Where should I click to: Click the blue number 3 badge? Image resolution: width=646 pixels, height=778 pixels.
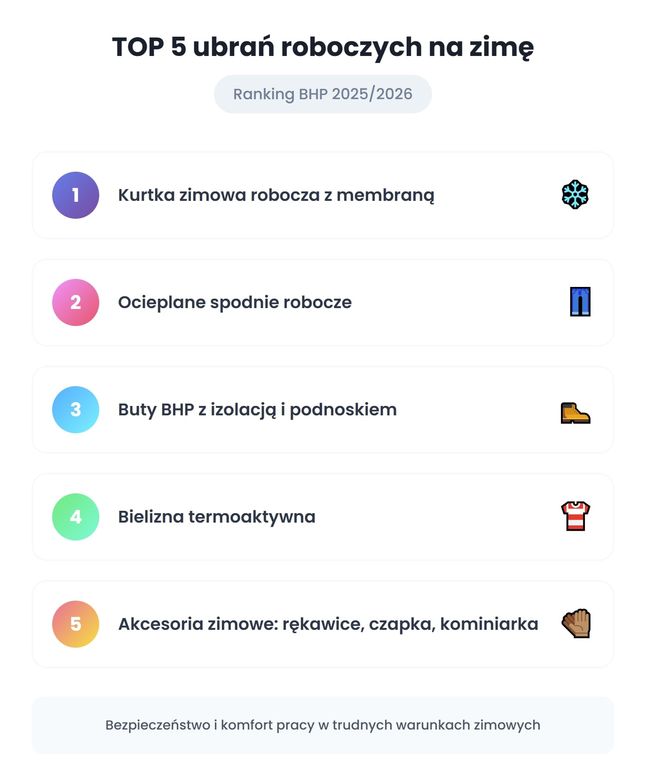click(x=76, y=410)
